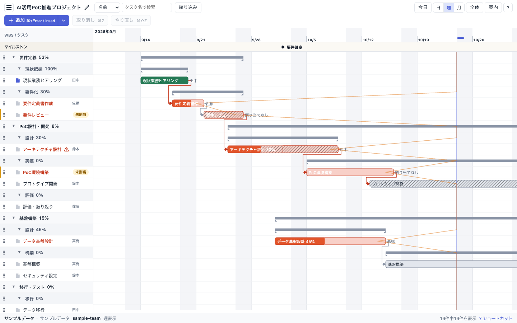Image resolution: width=517 pixels, height=323 pixels.
Task: Click document icon of 評価・振り返り row
Action: click(18, 207)
